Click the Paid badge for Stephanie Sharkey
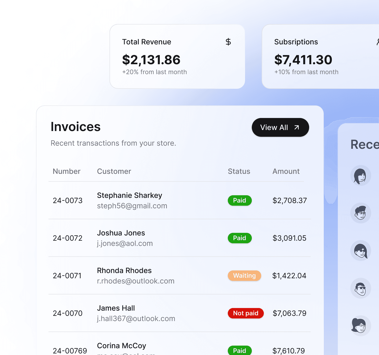The width and height of the screenshot is (379, 355). click(240, 200)
